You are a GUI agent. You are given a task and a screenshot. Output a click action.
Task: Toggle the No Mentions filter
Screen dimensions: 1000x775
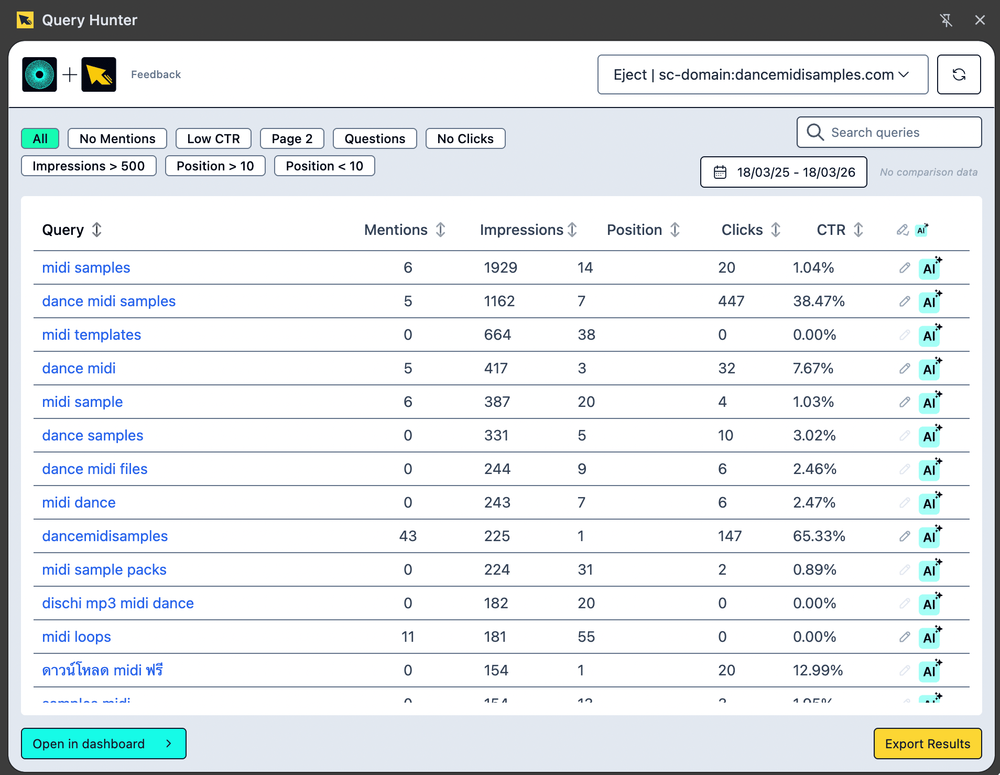point(117,138)
